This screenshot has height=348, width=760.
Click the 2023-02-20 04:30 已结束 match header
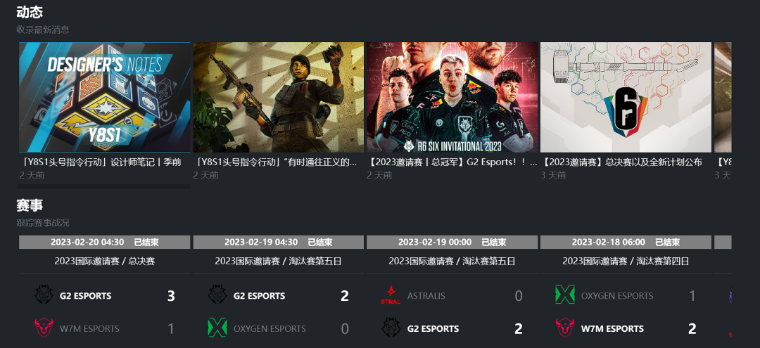[x=104, y=242]
